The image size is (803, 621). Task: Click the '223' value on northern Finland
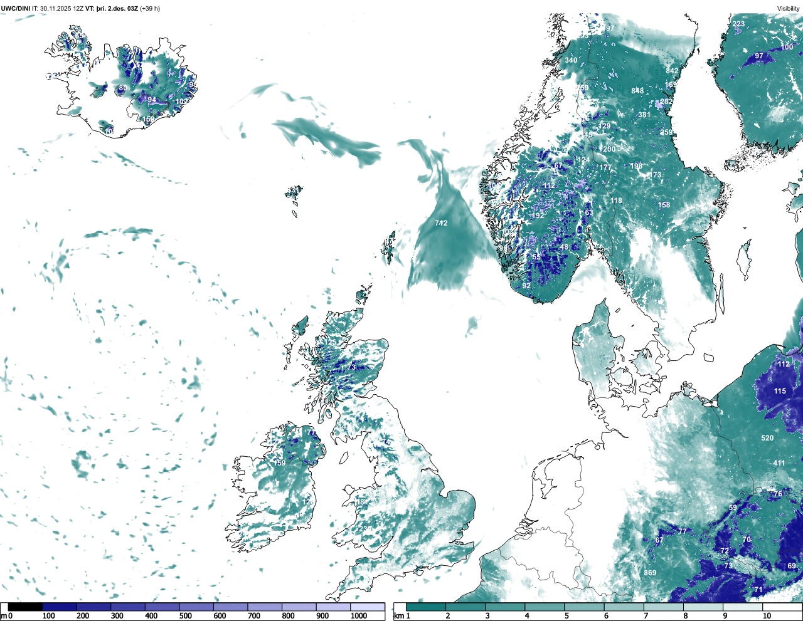click(738, 24)
